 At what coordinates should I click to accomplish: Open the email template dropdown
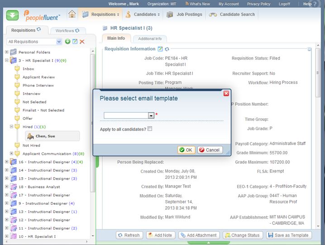click(151, 116)
